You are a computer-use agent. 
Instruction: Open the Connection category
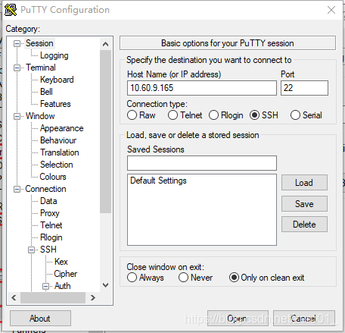pyautogui.click(x=45, y=189)
